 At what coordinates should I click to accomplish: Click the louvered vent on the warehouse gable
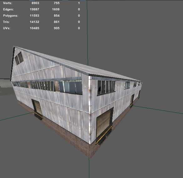click(x=19, y=58)
